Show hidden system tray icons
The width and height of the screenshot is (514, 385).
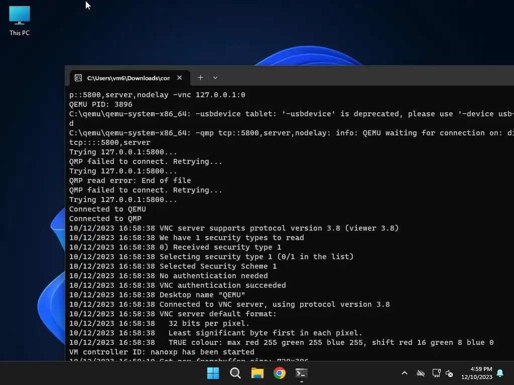pyautogui.click(x=405, y=373)
